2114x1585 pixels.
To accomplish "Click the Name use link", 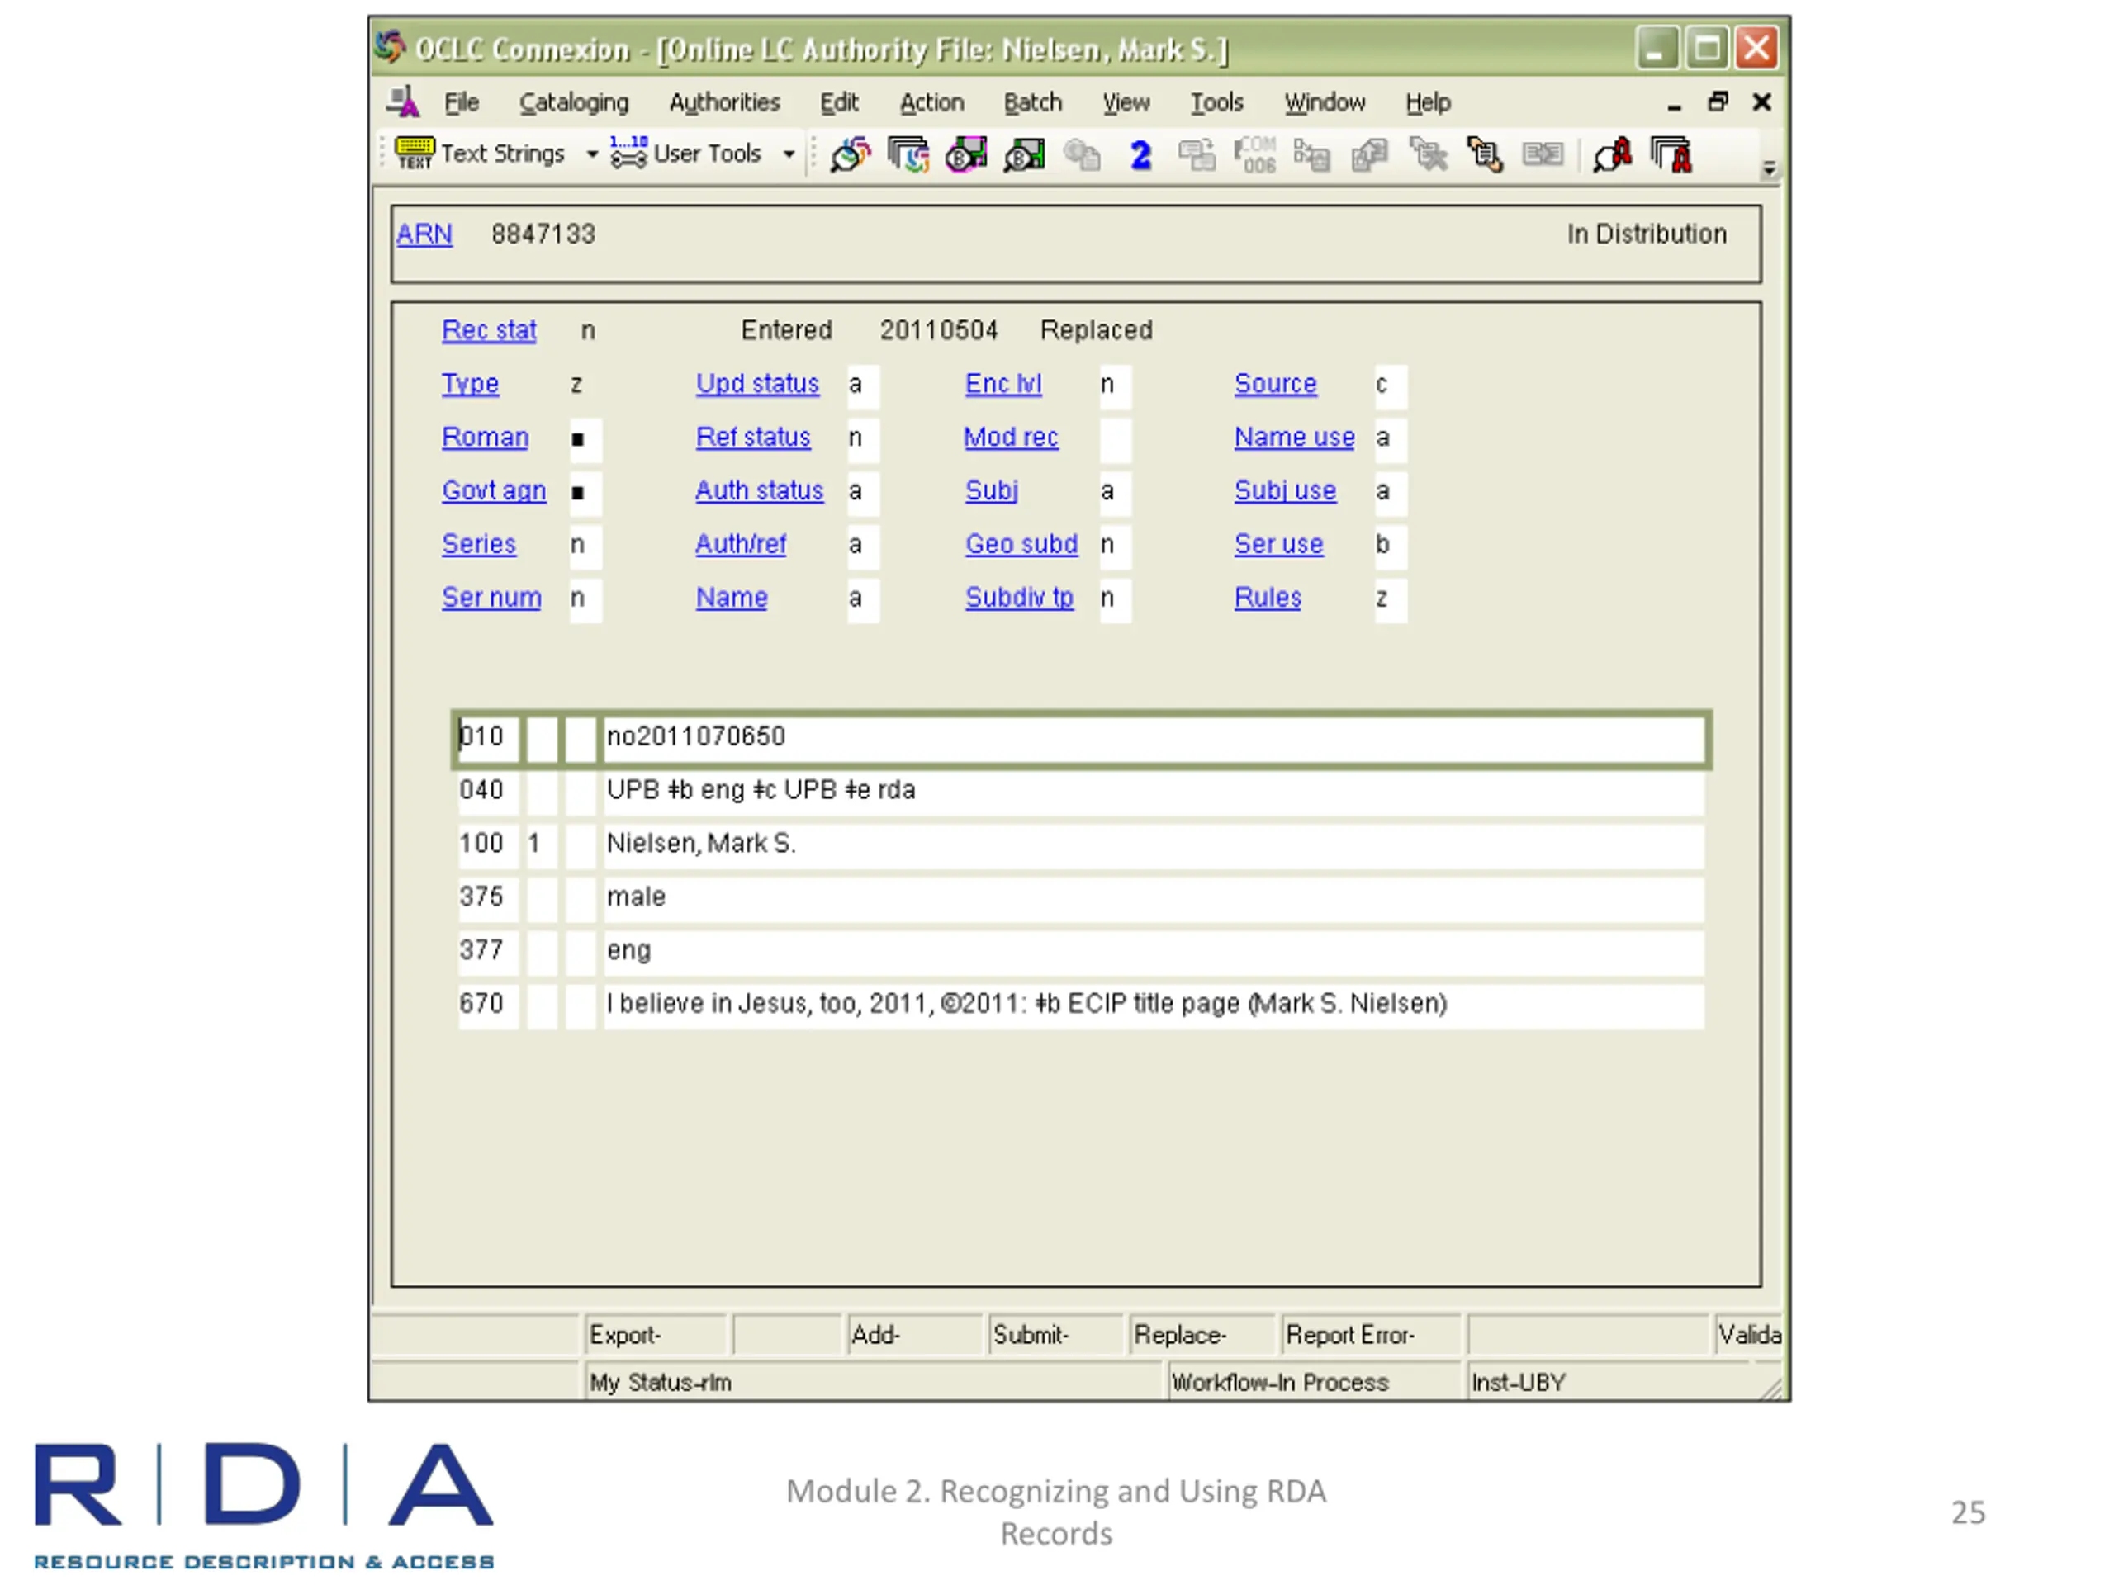I will pyautogui.click(x=1294, y=438).
